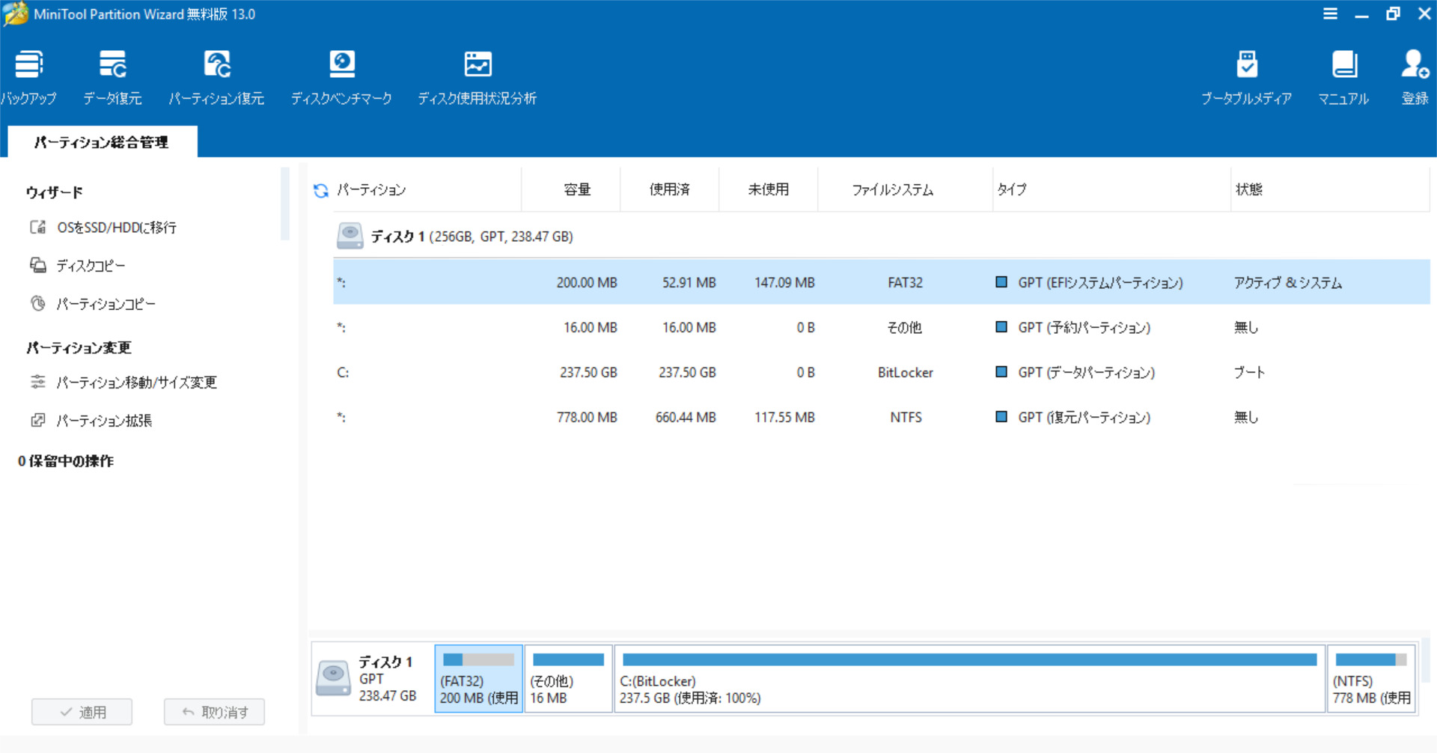Start OSをSSD/HDDに移行 wizard
Image resolution: width=1437 pixels, height=753 pixels.
(116, 228)
